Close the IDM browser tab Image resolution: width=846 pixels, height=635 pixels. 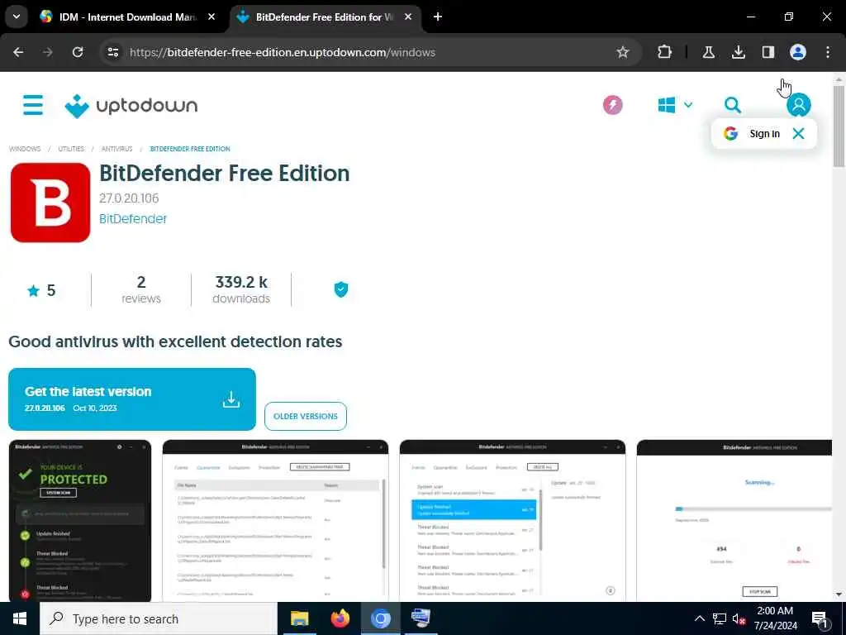pos(211,17)
